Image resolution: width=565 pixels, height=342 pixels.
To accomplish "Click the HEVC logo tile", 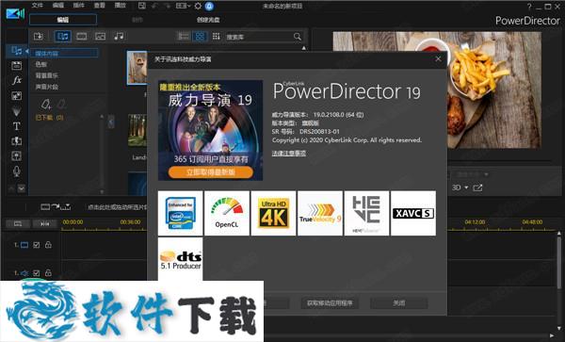I will point(366,213).
